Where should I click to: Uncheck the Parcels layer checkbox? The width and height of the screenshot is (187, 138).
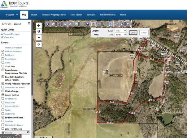[3, 132]
